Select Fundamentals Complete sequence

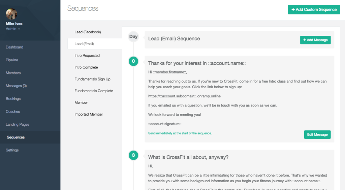94,91
